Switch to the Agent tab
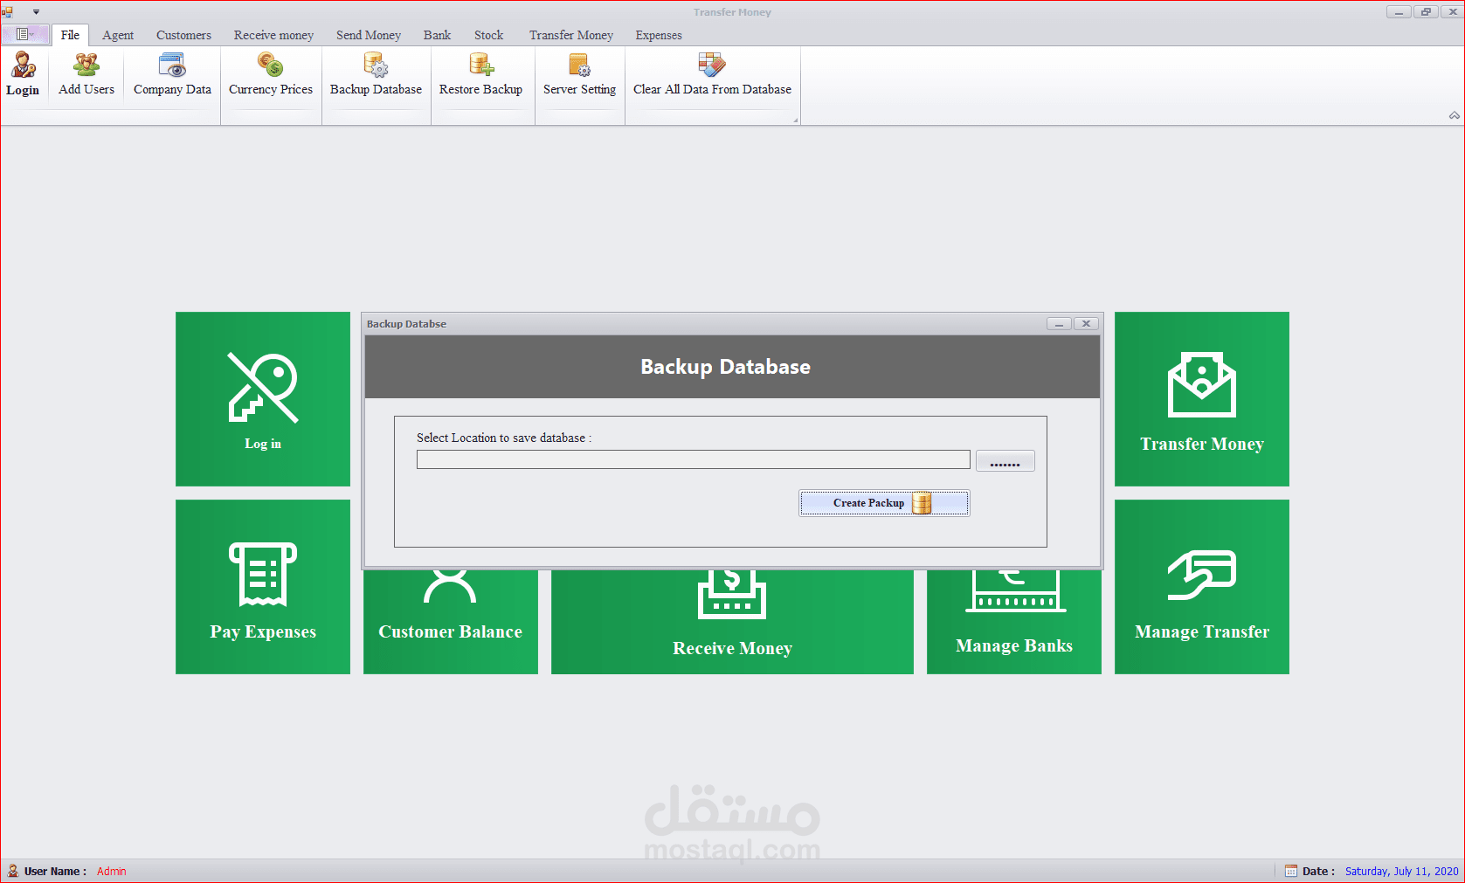The image size is (1465, 883). [x=118, y=35]
